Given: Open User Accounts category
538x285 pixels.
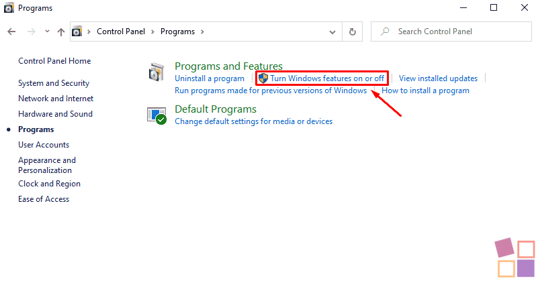Looking at the screenshot, I should 44,145.
